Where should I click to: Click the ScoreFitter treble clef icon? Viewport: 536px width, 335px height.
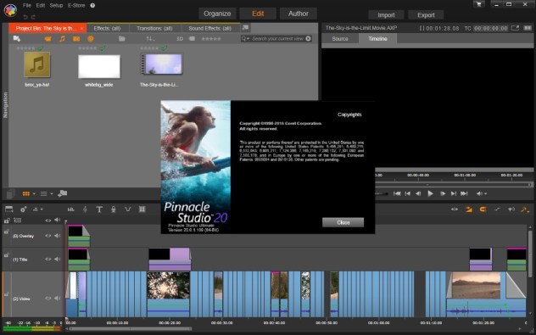pyautogui.click(x=85, y=209)
